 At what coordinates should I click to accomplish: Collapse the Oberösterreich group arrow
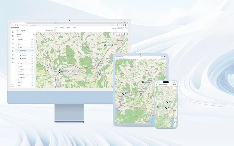coord(19,50)
